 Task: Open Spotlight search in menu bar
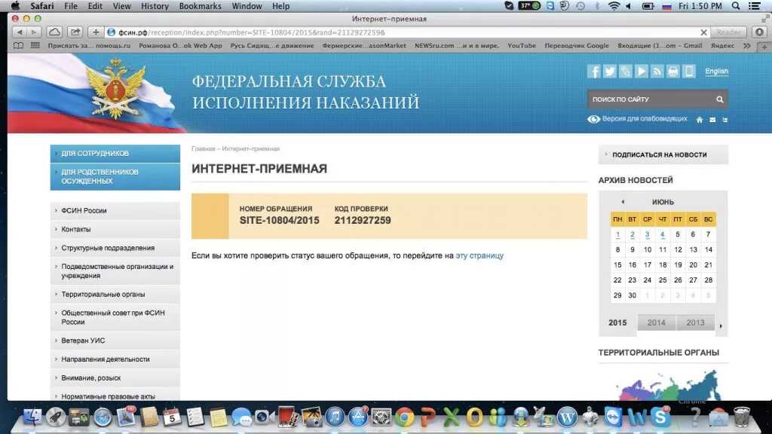[736, 6]
